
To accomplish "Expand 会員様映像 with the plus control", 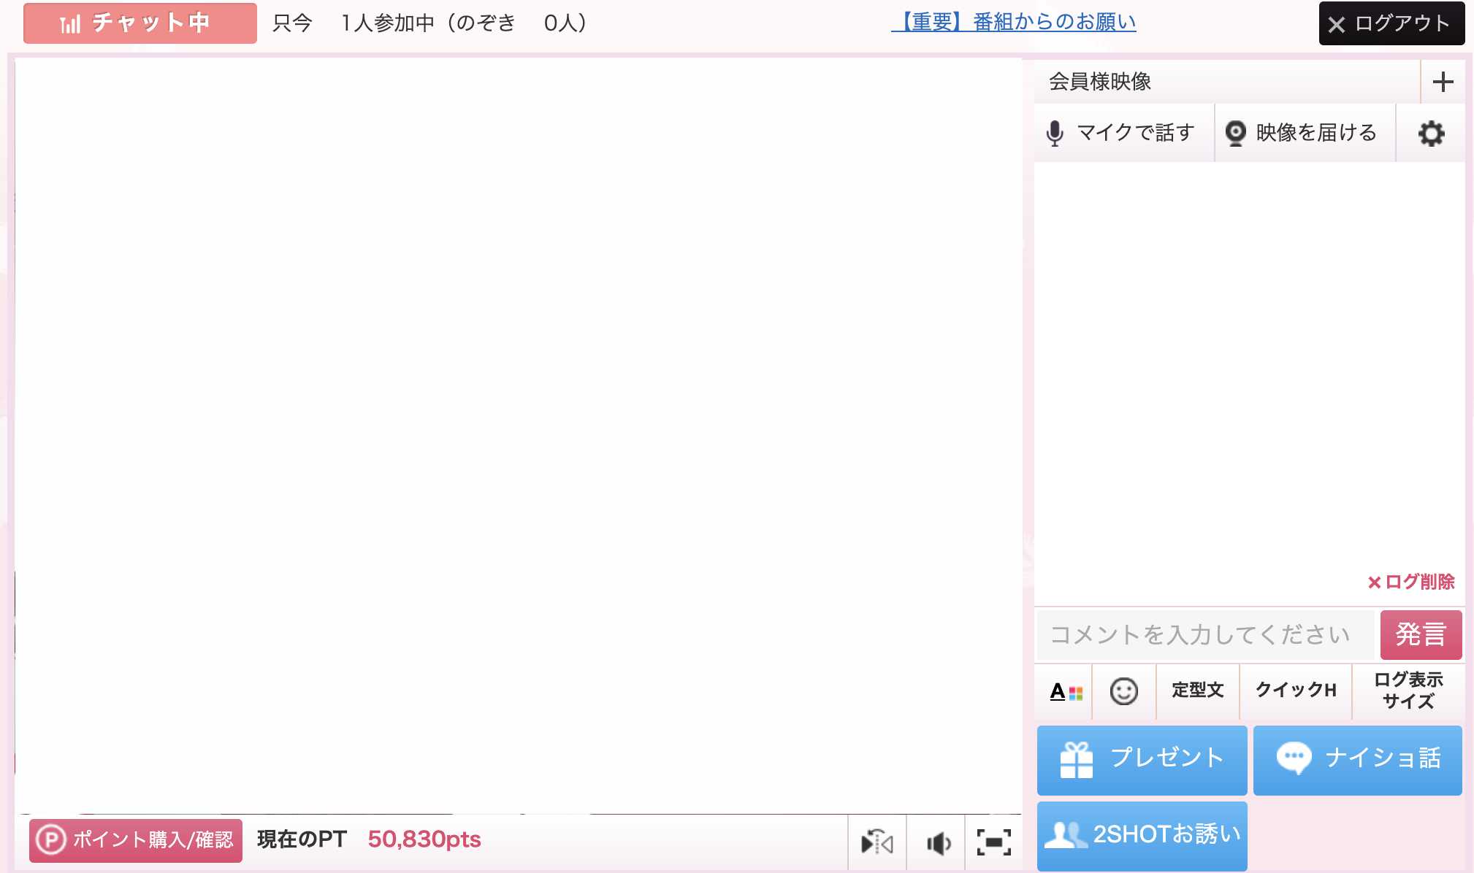I will (1443, 82).
